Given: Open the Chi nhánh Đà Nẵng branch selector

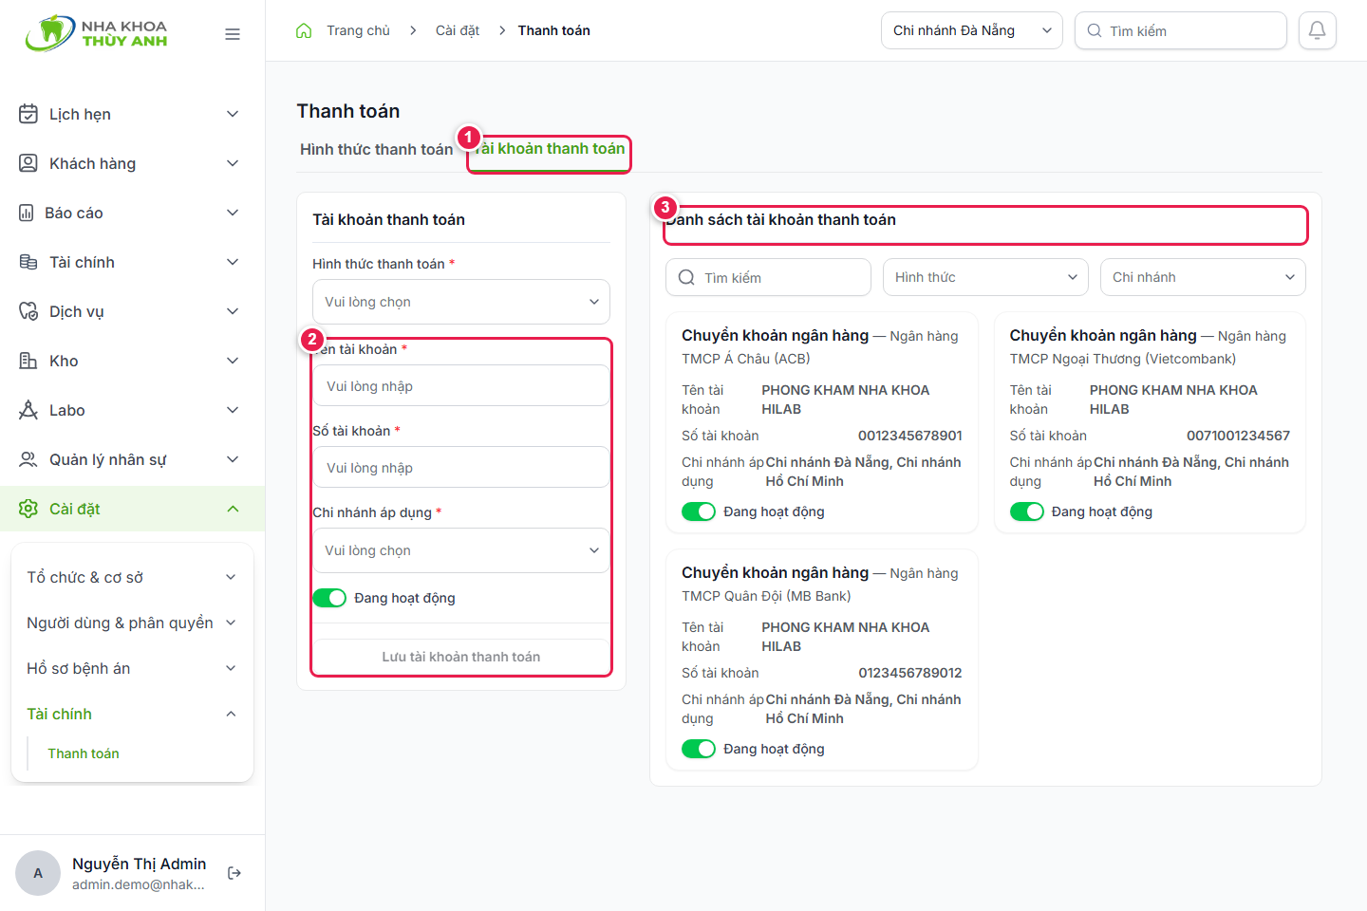Looking at the screenshot, I should click(972, 30).
